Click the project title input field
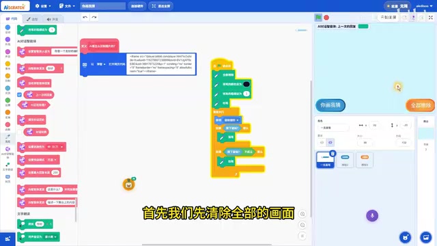The width and height of the screenshot is (437, 246). point(102,6)
